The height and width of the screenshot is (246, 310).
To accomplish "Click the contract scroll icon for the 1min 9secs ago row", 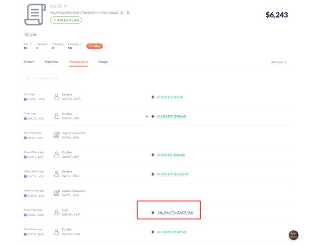I will click(57, 135).
